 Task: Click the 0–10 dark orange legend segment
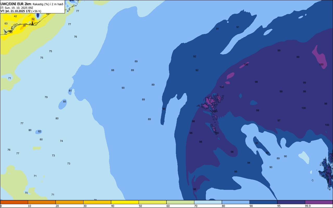[14, 202]
